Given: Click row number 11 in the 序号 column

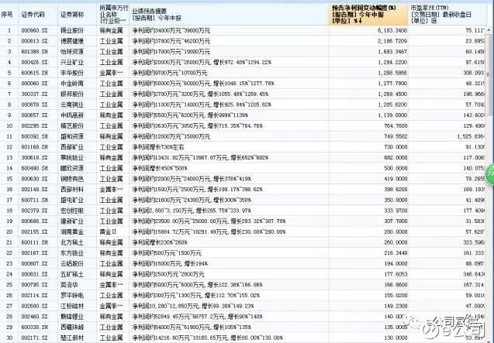Looking at the screenshot, I should (9, 136).
